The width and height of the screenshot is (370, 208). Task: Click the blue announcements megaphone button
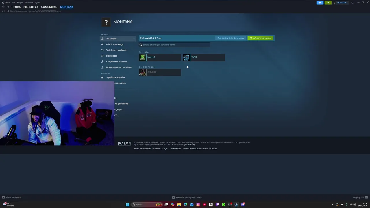tap(320, 3)
